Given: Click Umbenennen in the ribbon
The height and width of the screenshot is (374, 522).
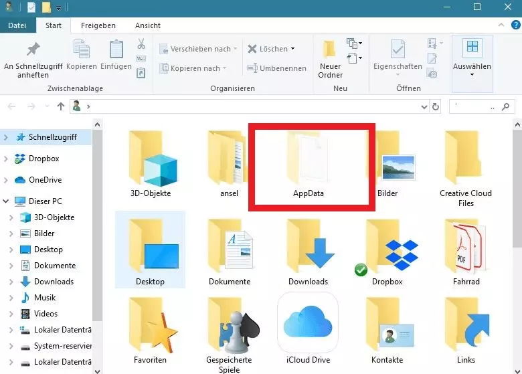Looking at the screenshot, I should (x=276, y=68).
